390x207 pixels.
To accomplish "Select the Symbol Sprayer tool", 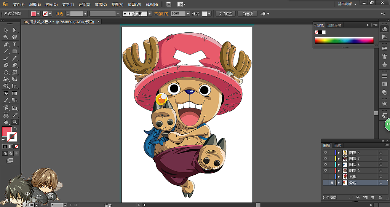I will coord(6,108).
